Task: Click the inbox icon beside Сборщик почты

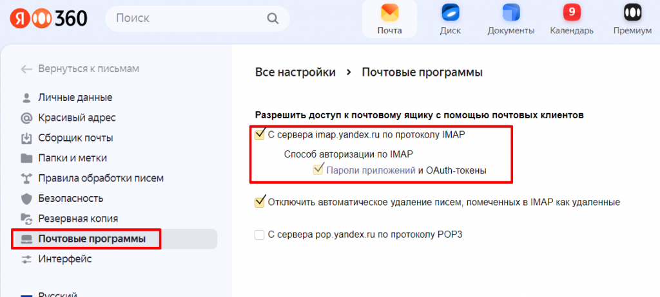Action: pos(26,138)
